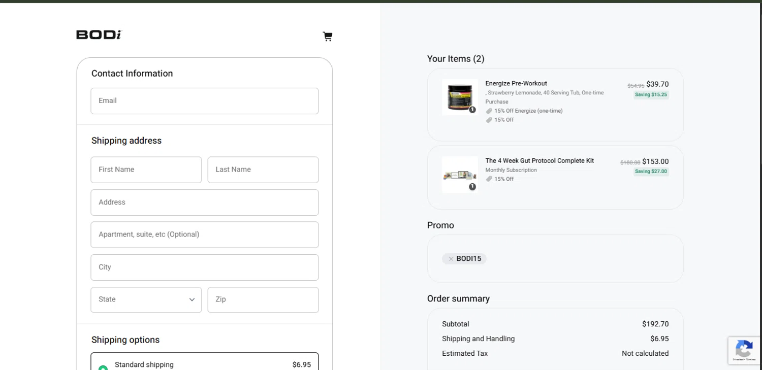Click the Your Items (2) heading
Image resolution: width=762 pixels, height=370 pixels.
pos(456,59)
